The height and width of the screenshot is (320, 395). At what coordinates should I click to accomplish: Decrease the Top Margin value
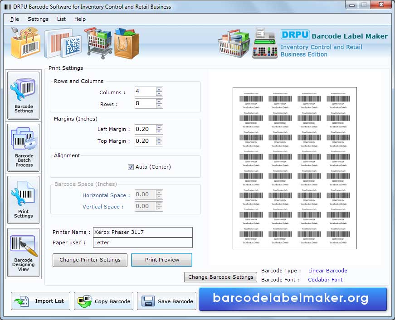[159, 143]
